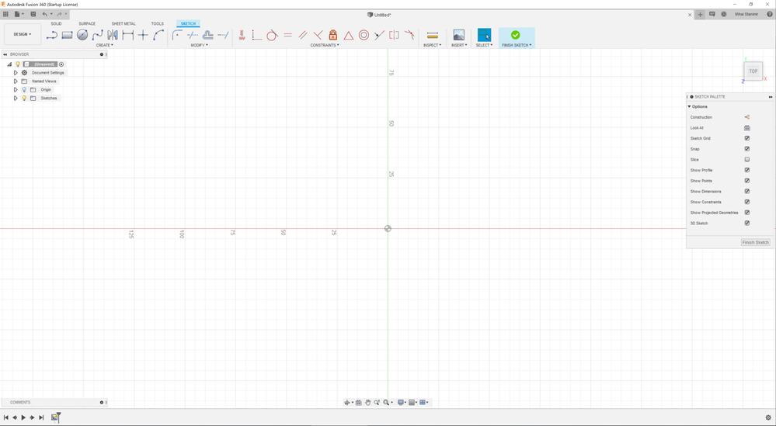Select the Trim tool in Modify
The image size is (776, 426).
(x=193, y=35)
